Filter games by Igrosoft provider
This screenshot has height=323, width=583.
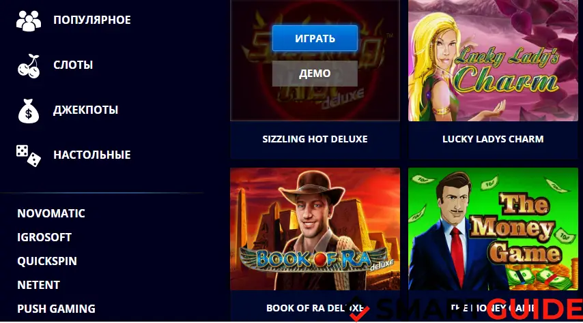(x=44, y=237)
